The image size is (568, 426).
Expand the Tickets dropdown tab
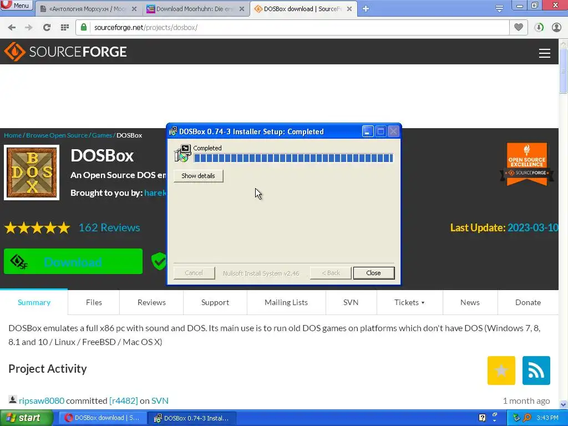(409, 302)
